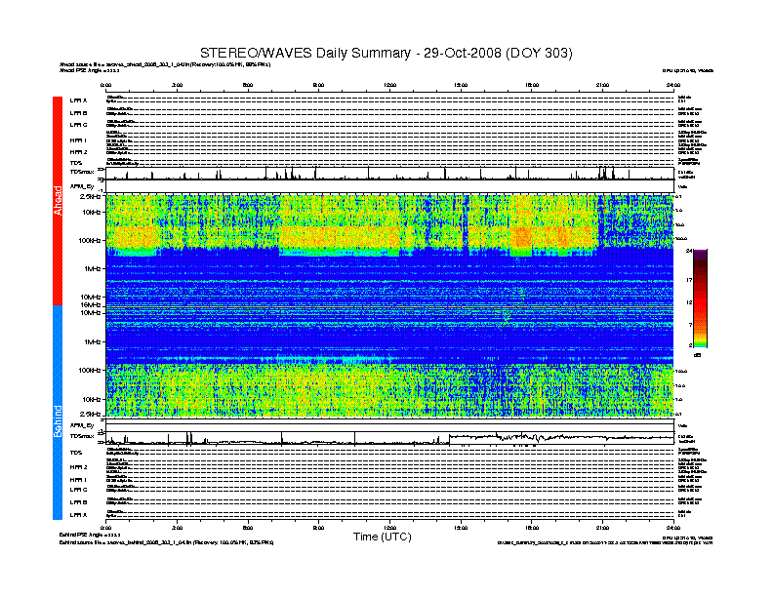773x597 pixels.
Task: Click the 17 value on the color scale
Action: pyautogui.click(x=689, y=280)
